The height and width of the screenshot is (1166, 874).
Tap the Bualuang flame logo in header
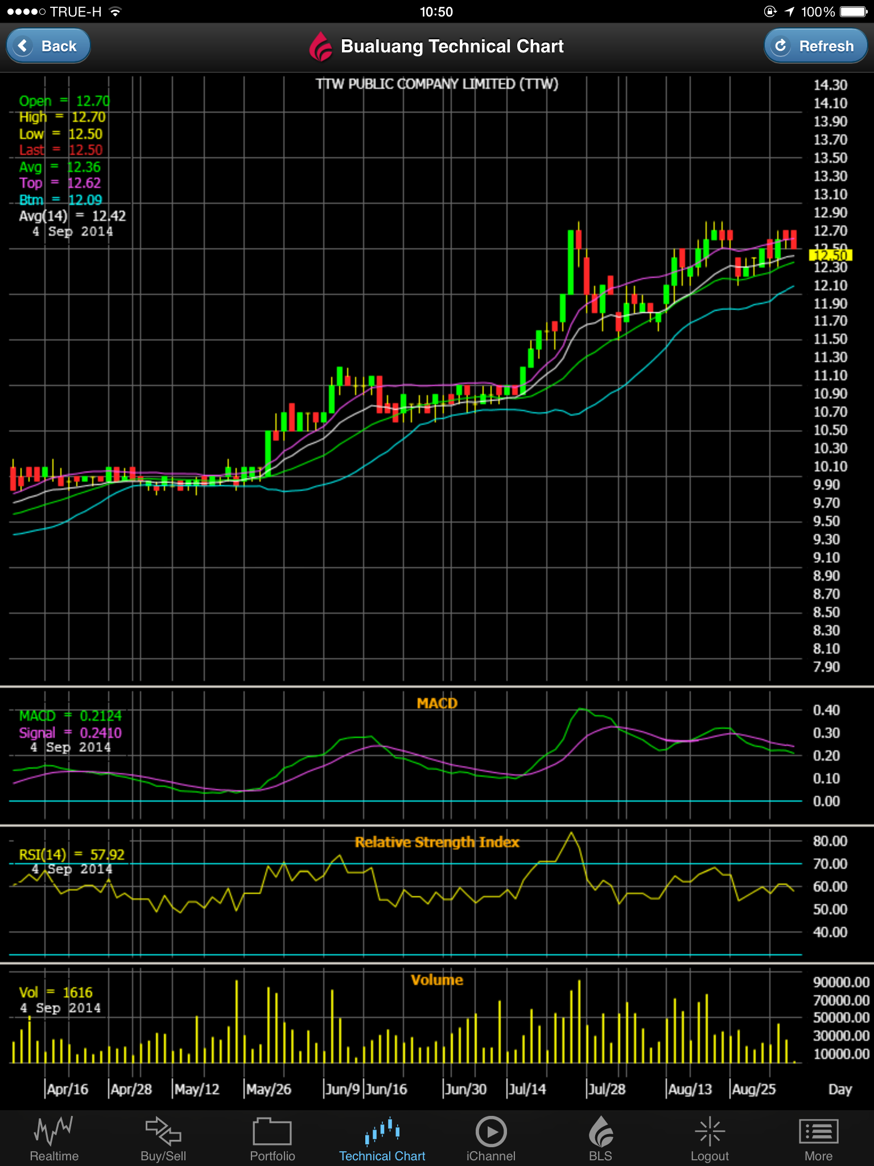click(x=321, y=47)
